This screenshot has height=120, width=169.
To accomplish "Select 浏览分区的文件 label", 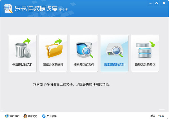I will coord(53,65).
